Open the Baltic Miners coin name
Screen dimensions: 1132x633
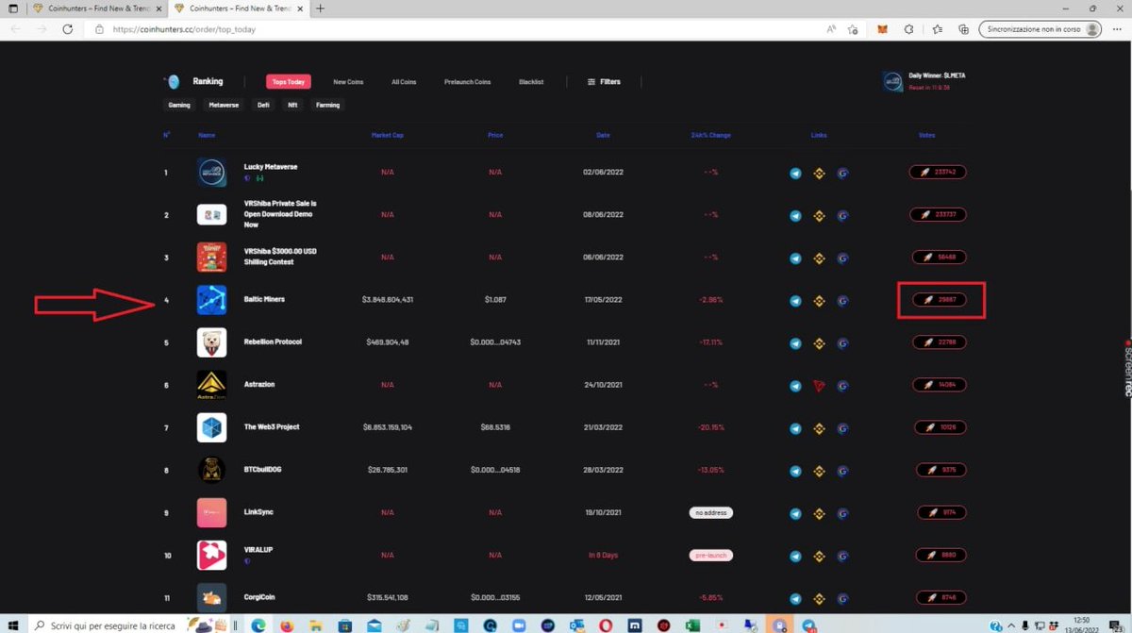coord(264,299)
